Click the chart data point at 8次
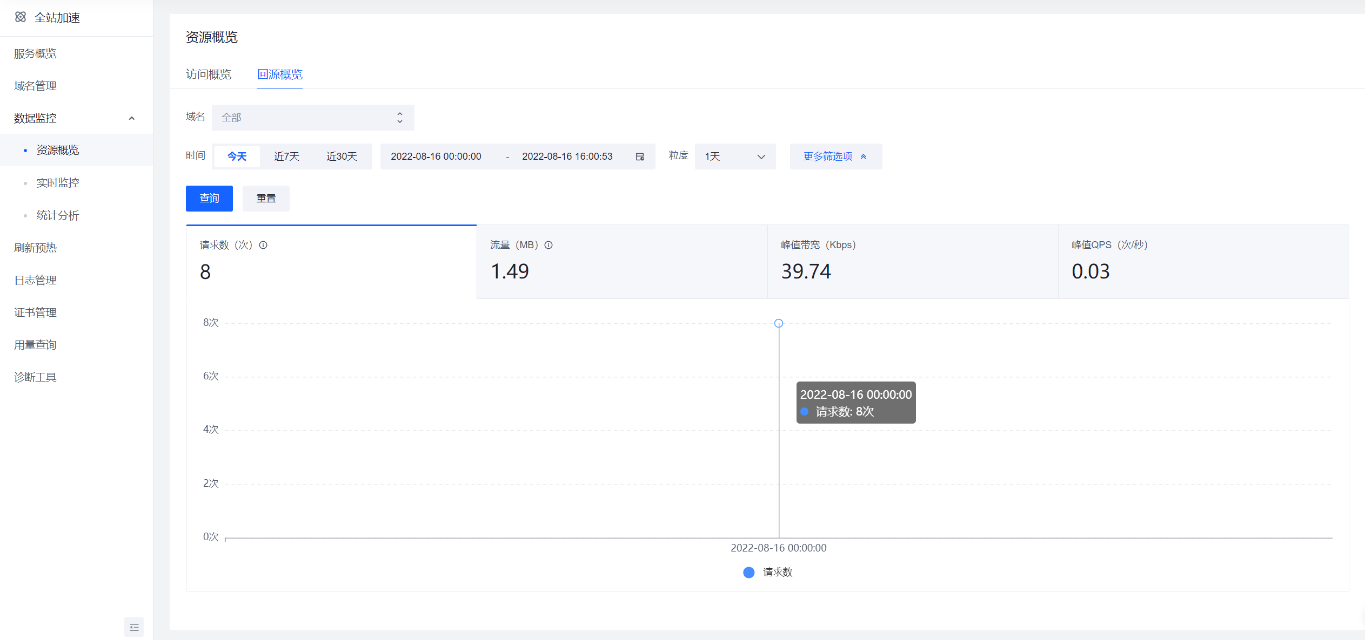Screen dimensions: 1365x640 pyautogui.click(x=779, y=323)
